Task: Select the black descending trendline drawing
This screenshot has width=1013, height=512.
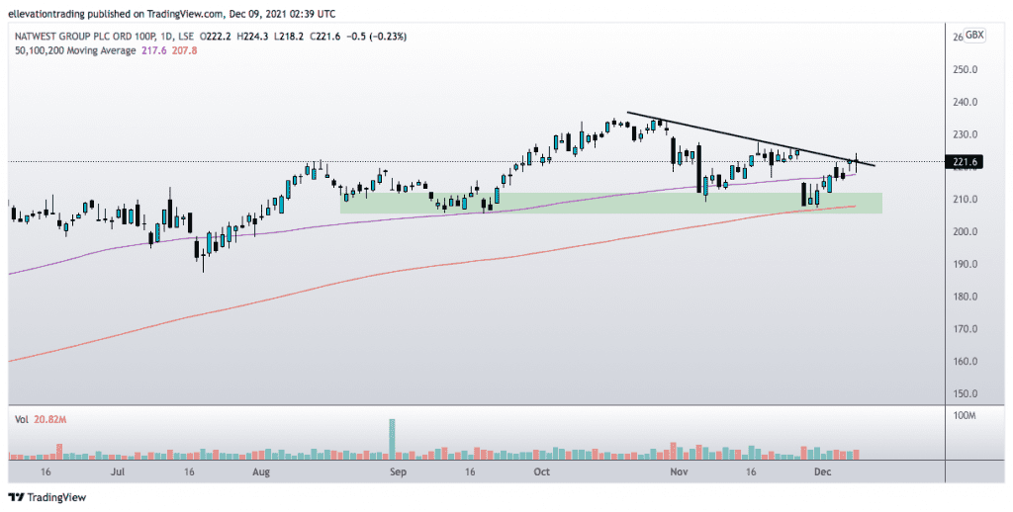Action: pos(750,138)
